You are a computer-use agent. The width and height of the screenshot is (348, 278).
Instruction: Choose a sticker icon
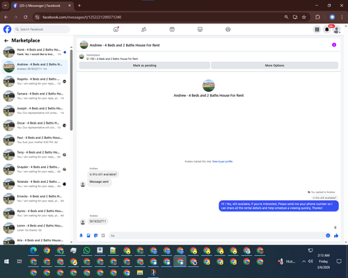(x=96, y=236)
